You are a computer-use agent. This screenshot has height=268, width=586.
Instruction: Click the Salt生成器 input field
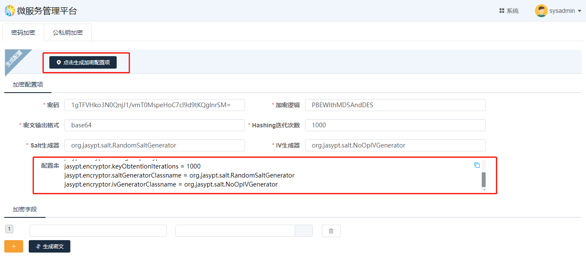[x=154, y=145]
